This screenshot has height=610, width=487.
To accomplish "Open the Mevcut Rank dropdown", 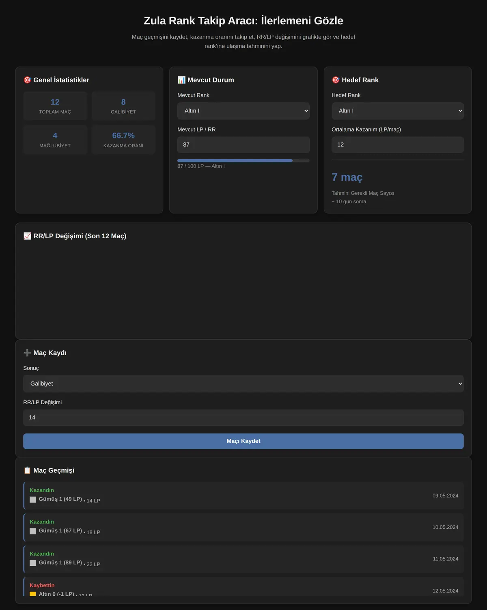I will 243,111.
